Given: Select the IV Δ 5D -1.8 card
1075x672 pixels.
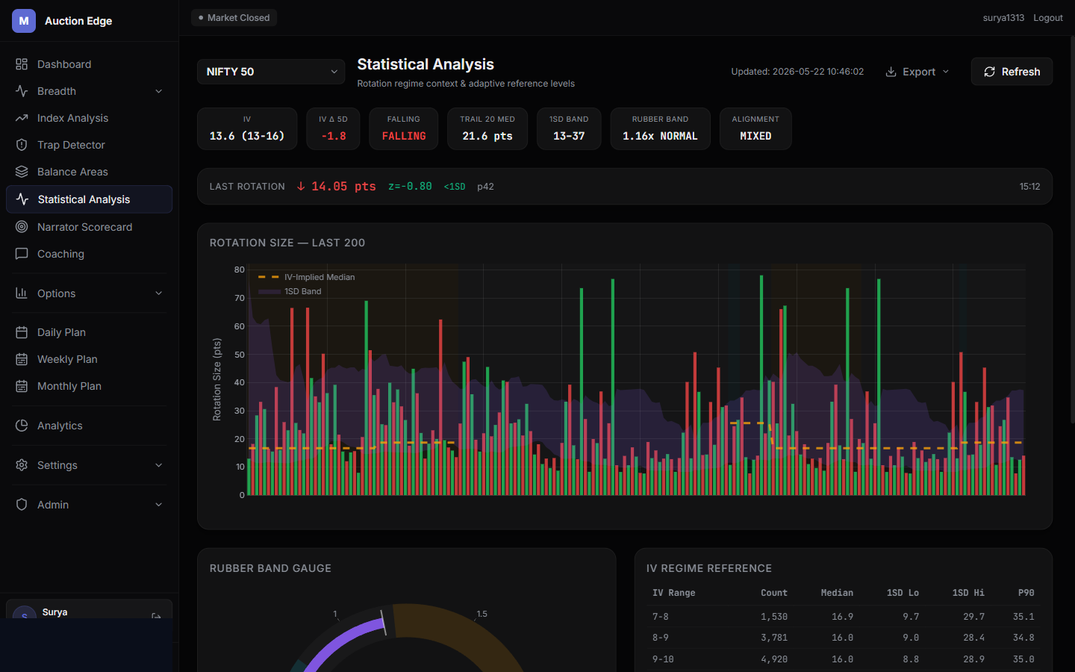Looking at the screenshot, I should click(333, 128).
